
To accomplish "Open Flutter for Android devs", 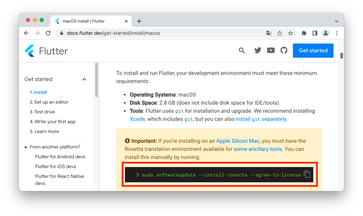I will [x=60, y=157].
